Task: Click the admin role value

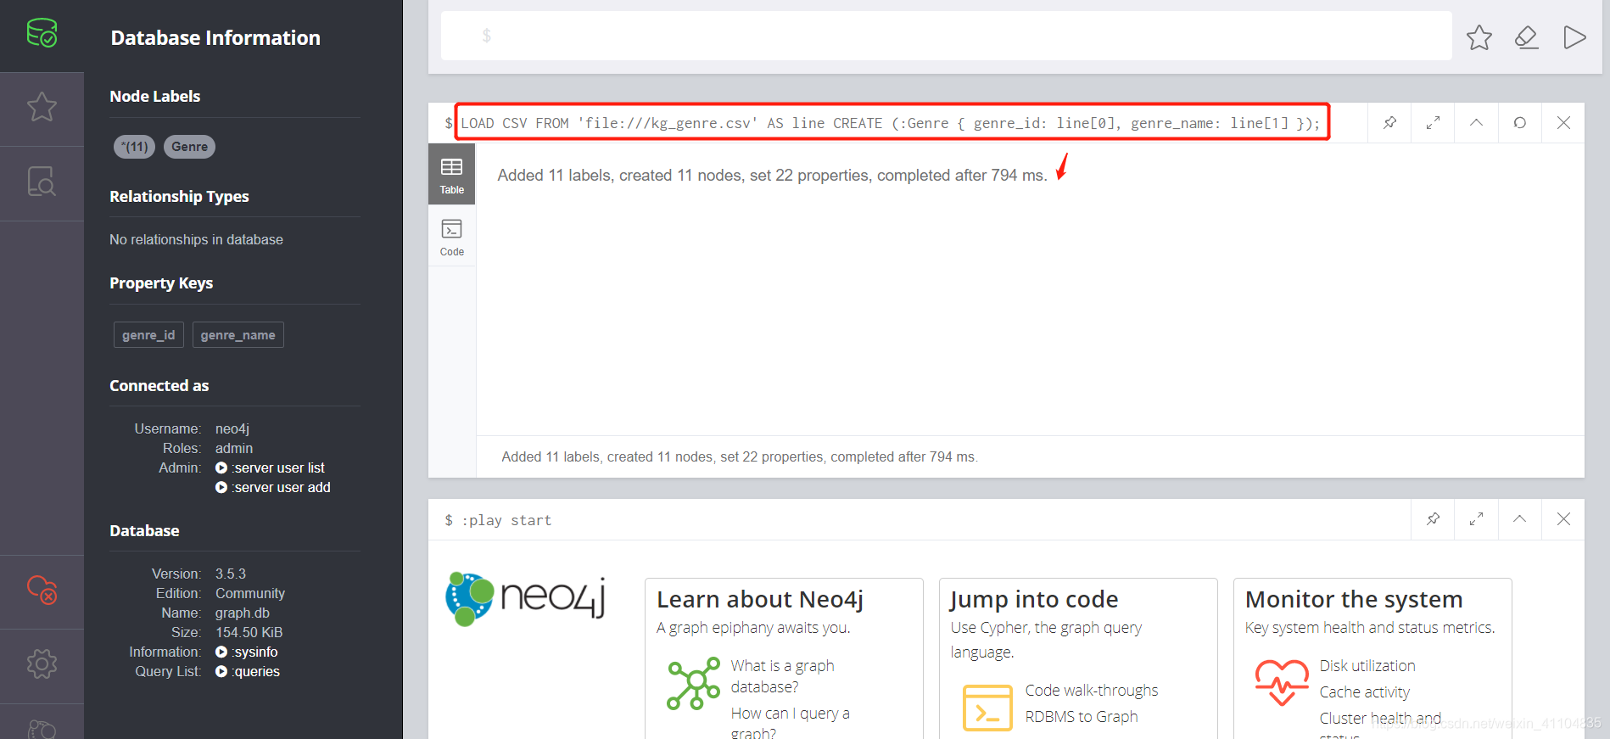Action: point(234,449)
